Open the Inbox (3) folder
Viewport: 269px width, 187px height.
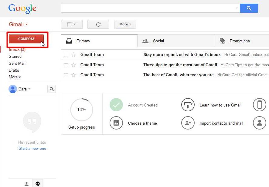[17, 50]
